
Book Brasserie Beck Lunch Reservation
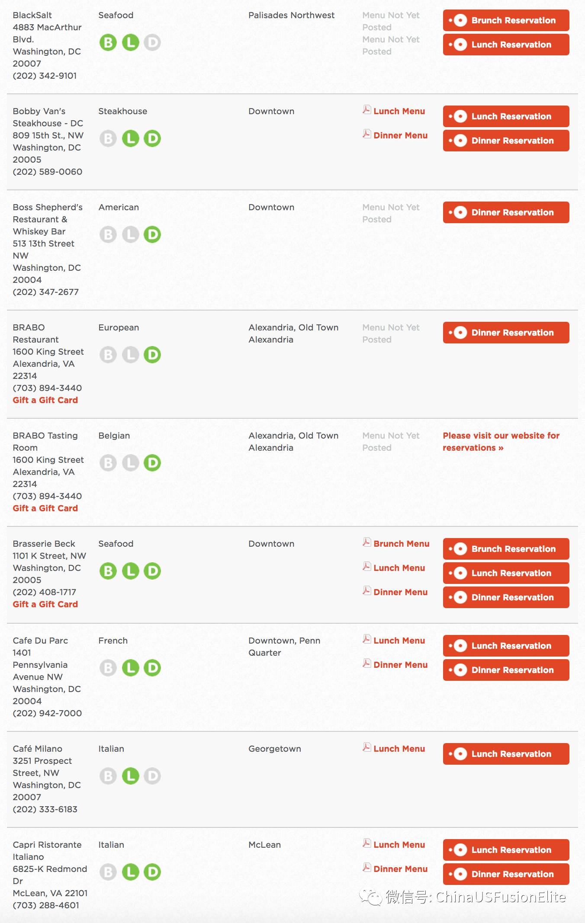click(x=506, y=573)
